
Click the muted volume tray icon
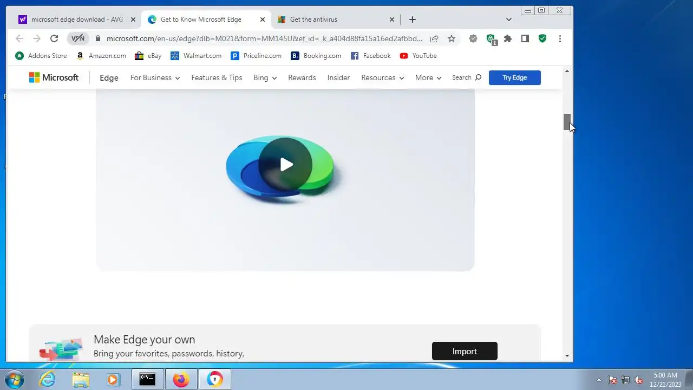638,380
